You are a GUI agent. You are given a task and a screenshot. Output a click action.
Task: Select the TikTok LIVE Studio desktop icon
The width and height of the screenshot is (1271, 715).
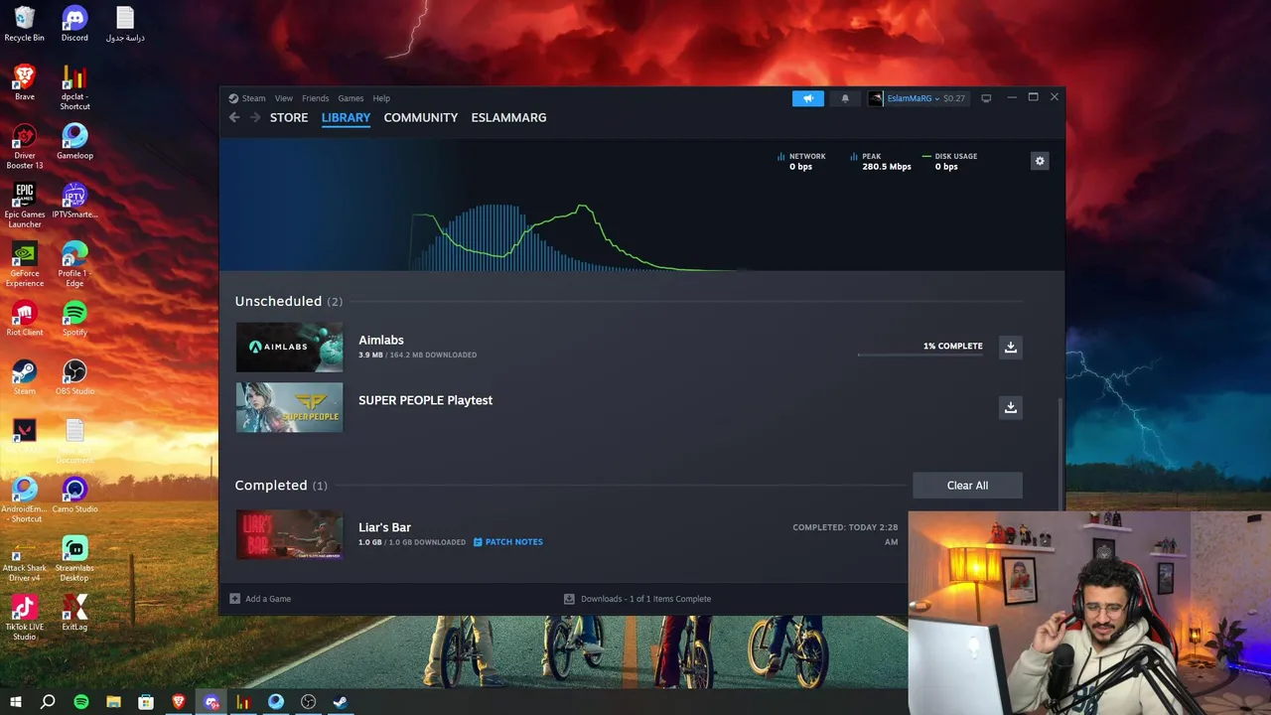(25, 619)
